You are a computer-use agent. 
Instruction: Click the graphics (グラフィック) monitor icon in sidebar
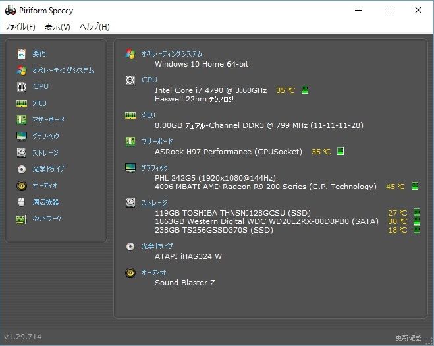pyautogui.click(x=22, y=136)
